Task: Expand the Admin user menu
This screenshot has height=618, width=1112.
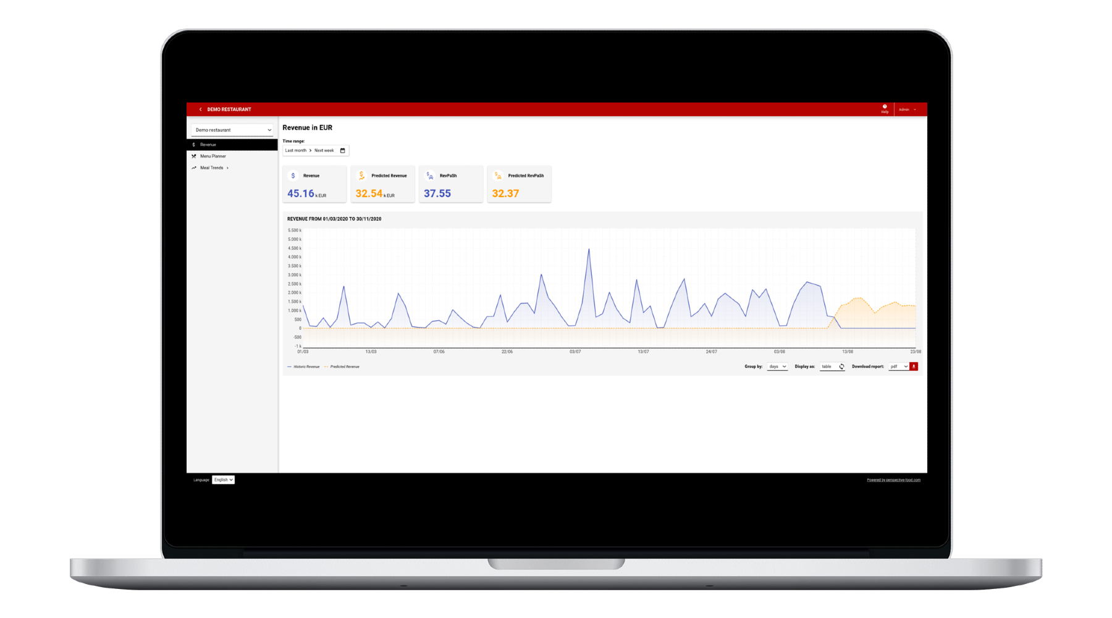Action: (907, 109)
